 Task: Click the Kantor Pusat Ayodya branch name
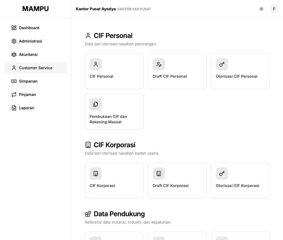tap(96, 9)
